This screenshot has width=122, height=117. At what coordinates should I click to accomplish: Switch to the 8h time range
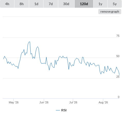(22, 4)
